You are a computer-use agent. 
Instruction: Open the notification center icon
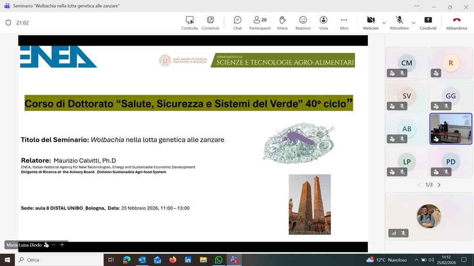pyautogui.click(x=464, y=260)
